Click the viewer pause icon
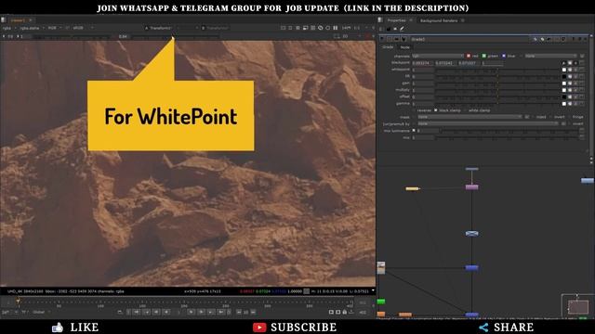Viewport: 595px width, 334px height. tap(336, 28)
